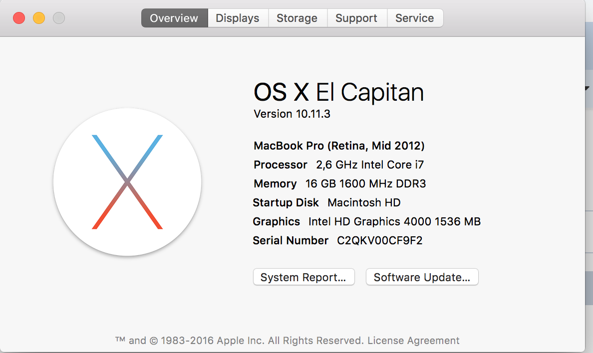
Task: Click the Apple copyright notice text
Action: [240, 341]
